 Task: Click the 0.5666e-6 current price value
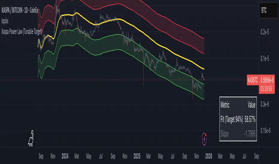click(x=267, y=80)
